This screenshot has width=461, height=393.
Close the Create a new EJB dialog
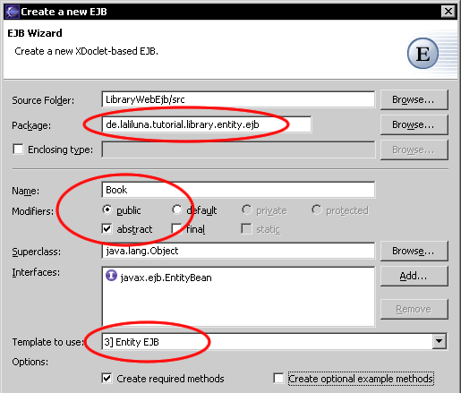click(448, 12)
